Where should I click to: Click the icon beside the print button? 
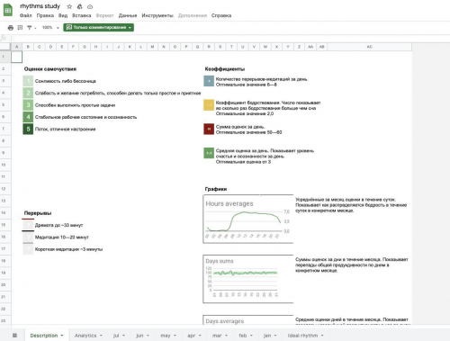pyautogui.click(x=20, y=28)
